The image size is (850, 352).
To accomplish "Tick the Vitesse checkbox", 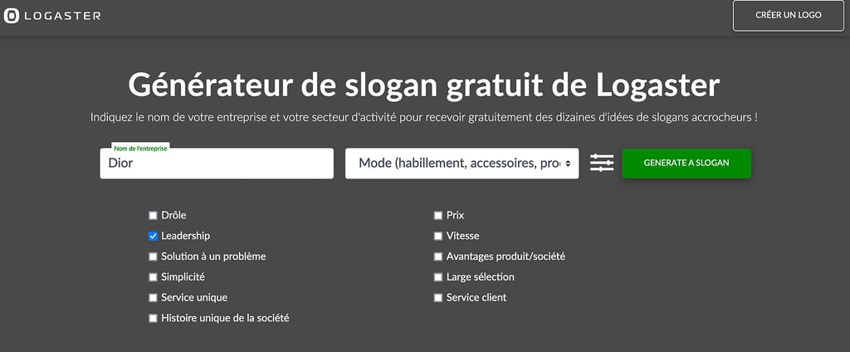I will (x=438, y=237).
